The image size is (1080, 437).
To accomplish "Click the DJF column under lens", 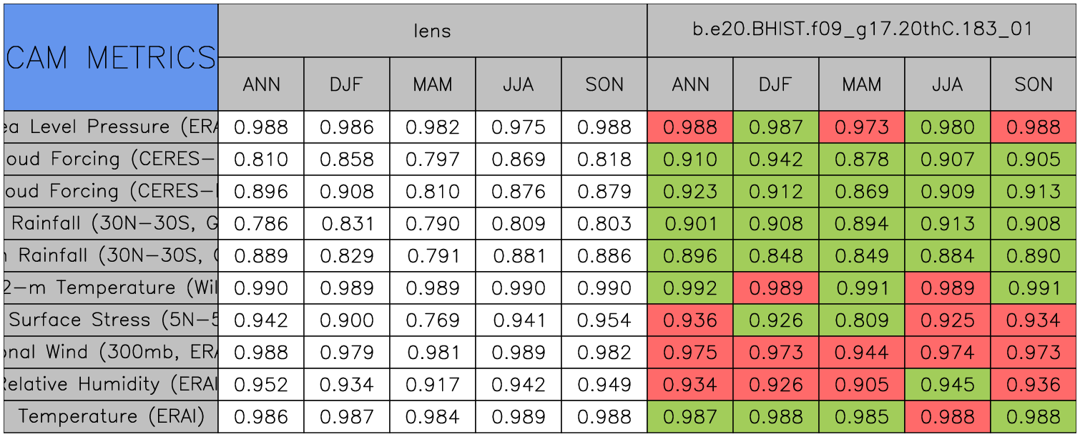I will (347, 84).
